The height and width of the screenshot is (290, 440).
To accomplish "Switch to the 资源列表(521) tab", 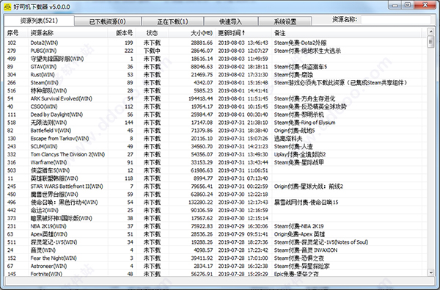I will pos(39,21).
